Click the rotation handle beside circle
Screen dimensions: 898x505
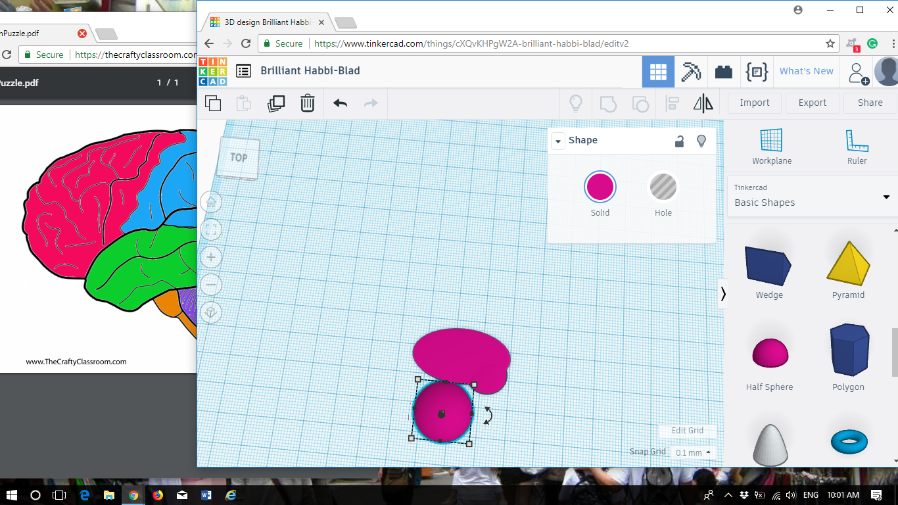point(488,415)
